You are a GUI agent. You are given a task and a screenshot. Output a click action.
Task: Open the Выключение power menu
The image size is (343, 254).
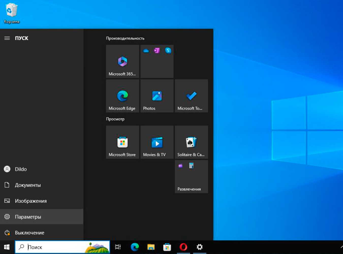[42, 233]
